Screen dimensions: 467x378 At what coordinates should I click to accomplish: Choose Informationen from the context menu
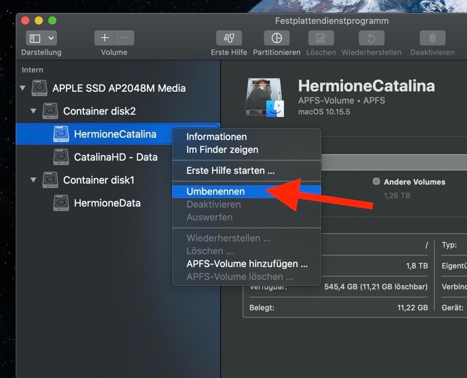point(216,137)
